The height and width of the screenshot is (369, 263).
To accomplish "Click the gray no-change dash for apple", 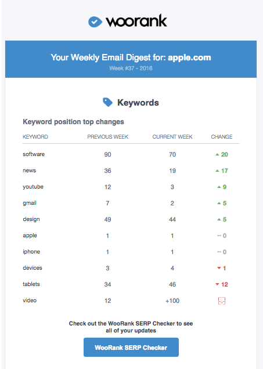I will pyautogui.click(x=219, y=236).
